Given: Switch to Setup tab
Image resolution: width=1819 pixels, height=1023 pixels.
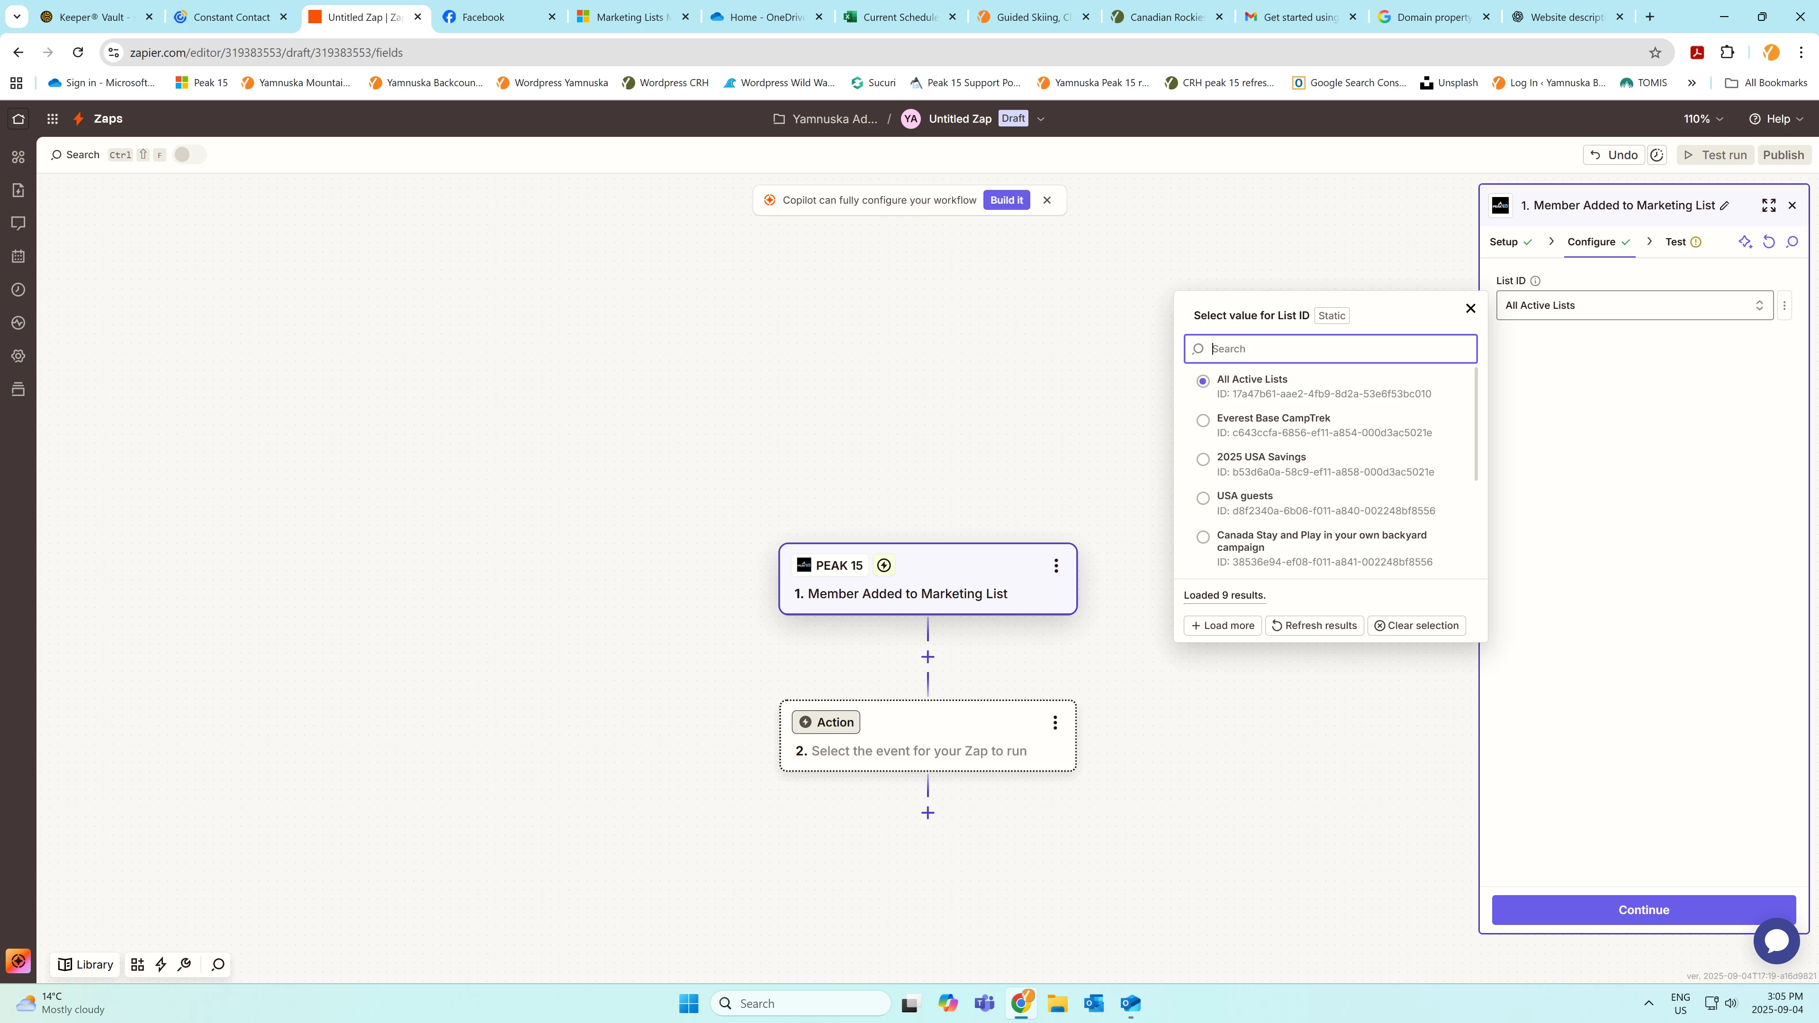Looking at the screenshot, I should [x=1511, y=242].
